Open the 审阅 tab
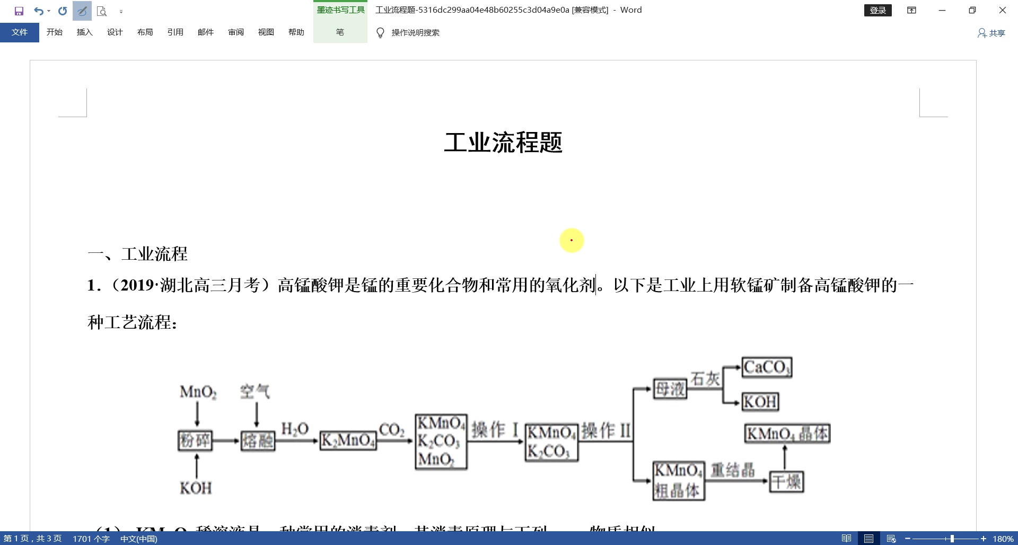This screenshot has width=1018, height=545. click(236, 32)
